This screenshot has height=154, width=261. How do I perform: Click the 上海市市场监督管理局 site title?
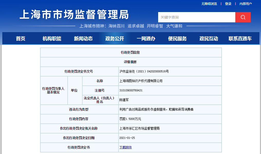pos(74,14)
